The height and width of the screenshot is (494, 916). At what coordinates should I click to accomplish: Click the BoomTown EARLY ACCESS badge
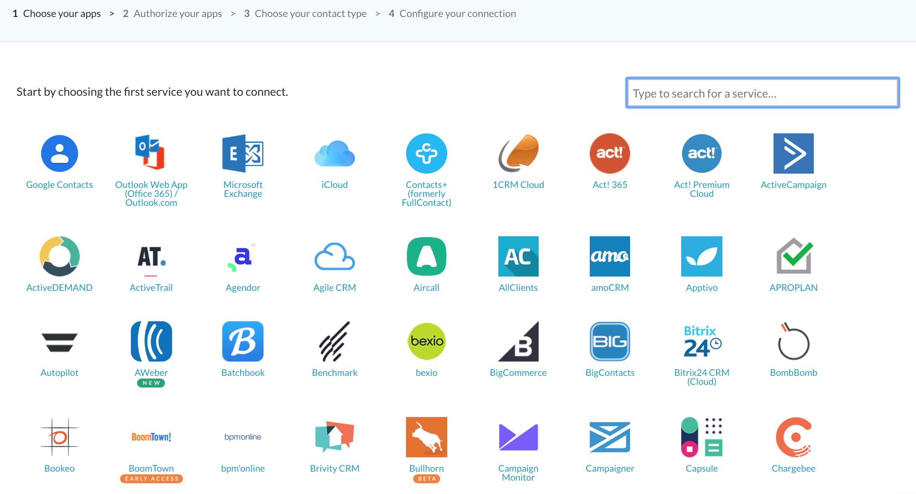click(151, 479)
